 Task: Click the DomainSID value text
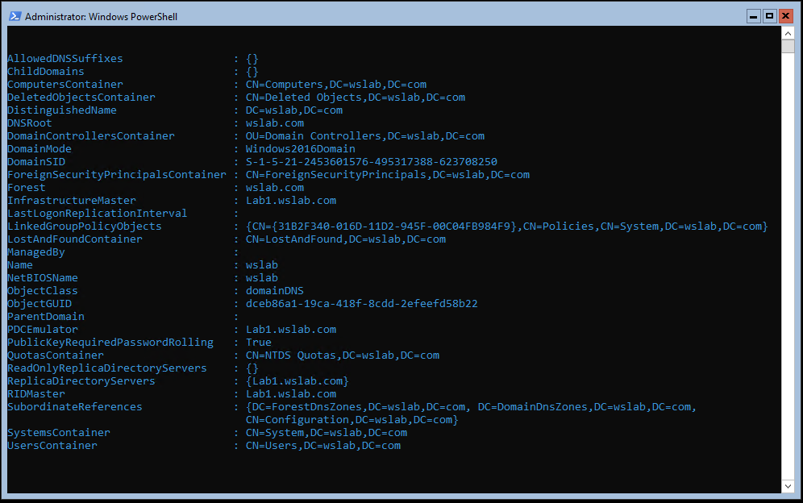click(372, 162)
